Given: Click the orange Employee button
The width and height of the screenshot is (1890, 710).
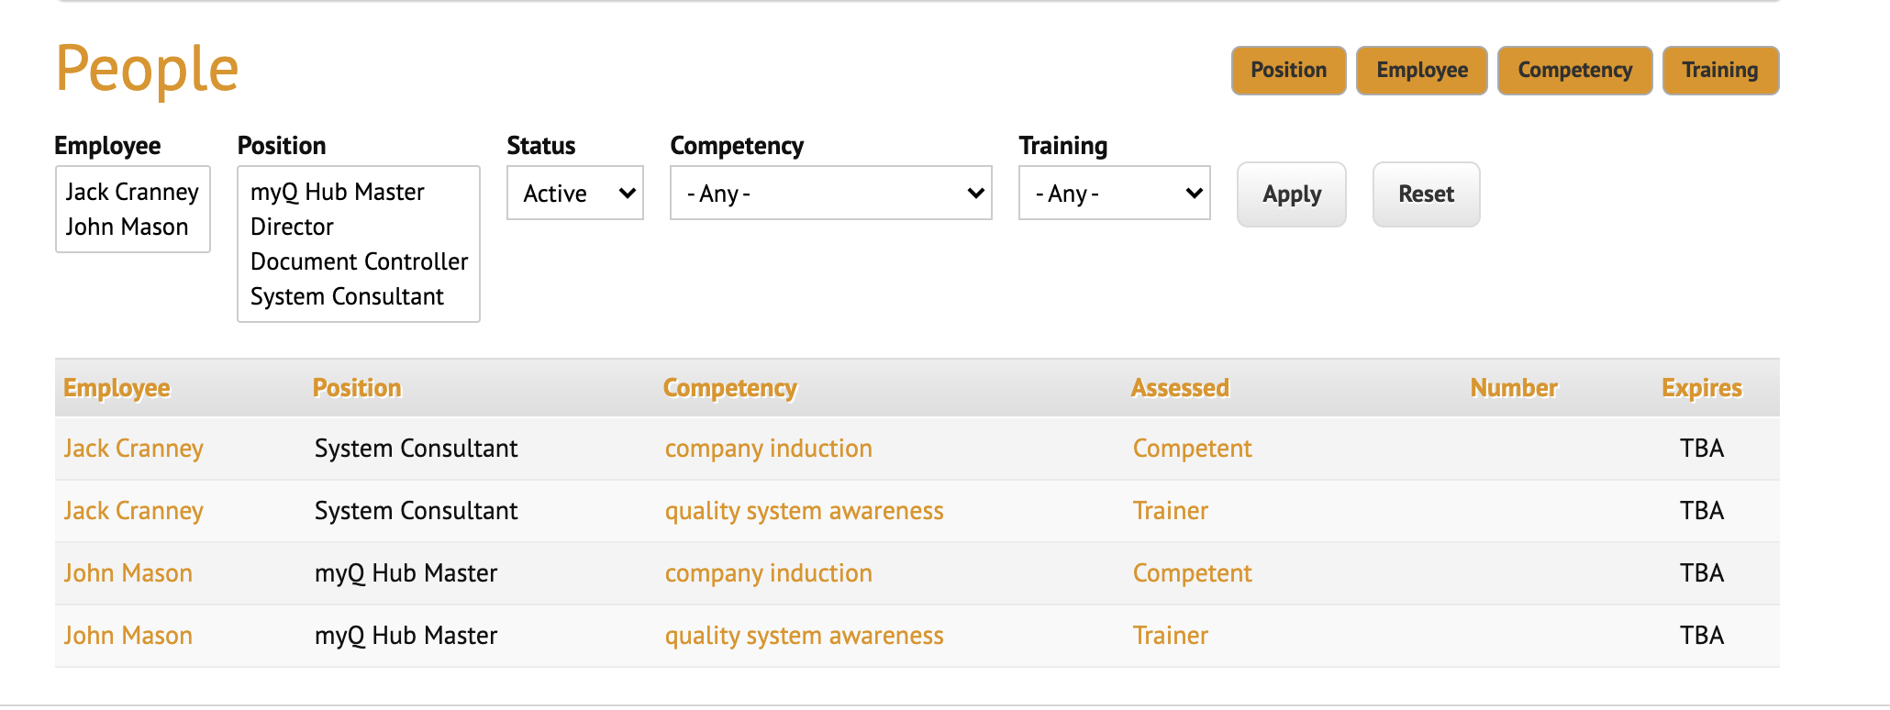Looking at the screenshot, I should [x=1421, y=71].
